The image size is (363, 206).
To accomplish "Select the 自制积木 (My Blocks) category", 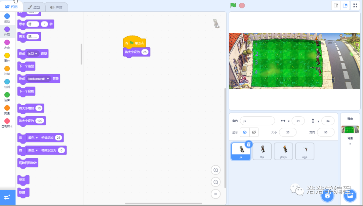I will [x=7, y=123].
